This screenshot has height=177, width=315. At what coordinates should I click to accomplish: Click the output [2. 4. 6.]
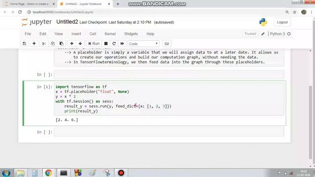coord(67,120)
